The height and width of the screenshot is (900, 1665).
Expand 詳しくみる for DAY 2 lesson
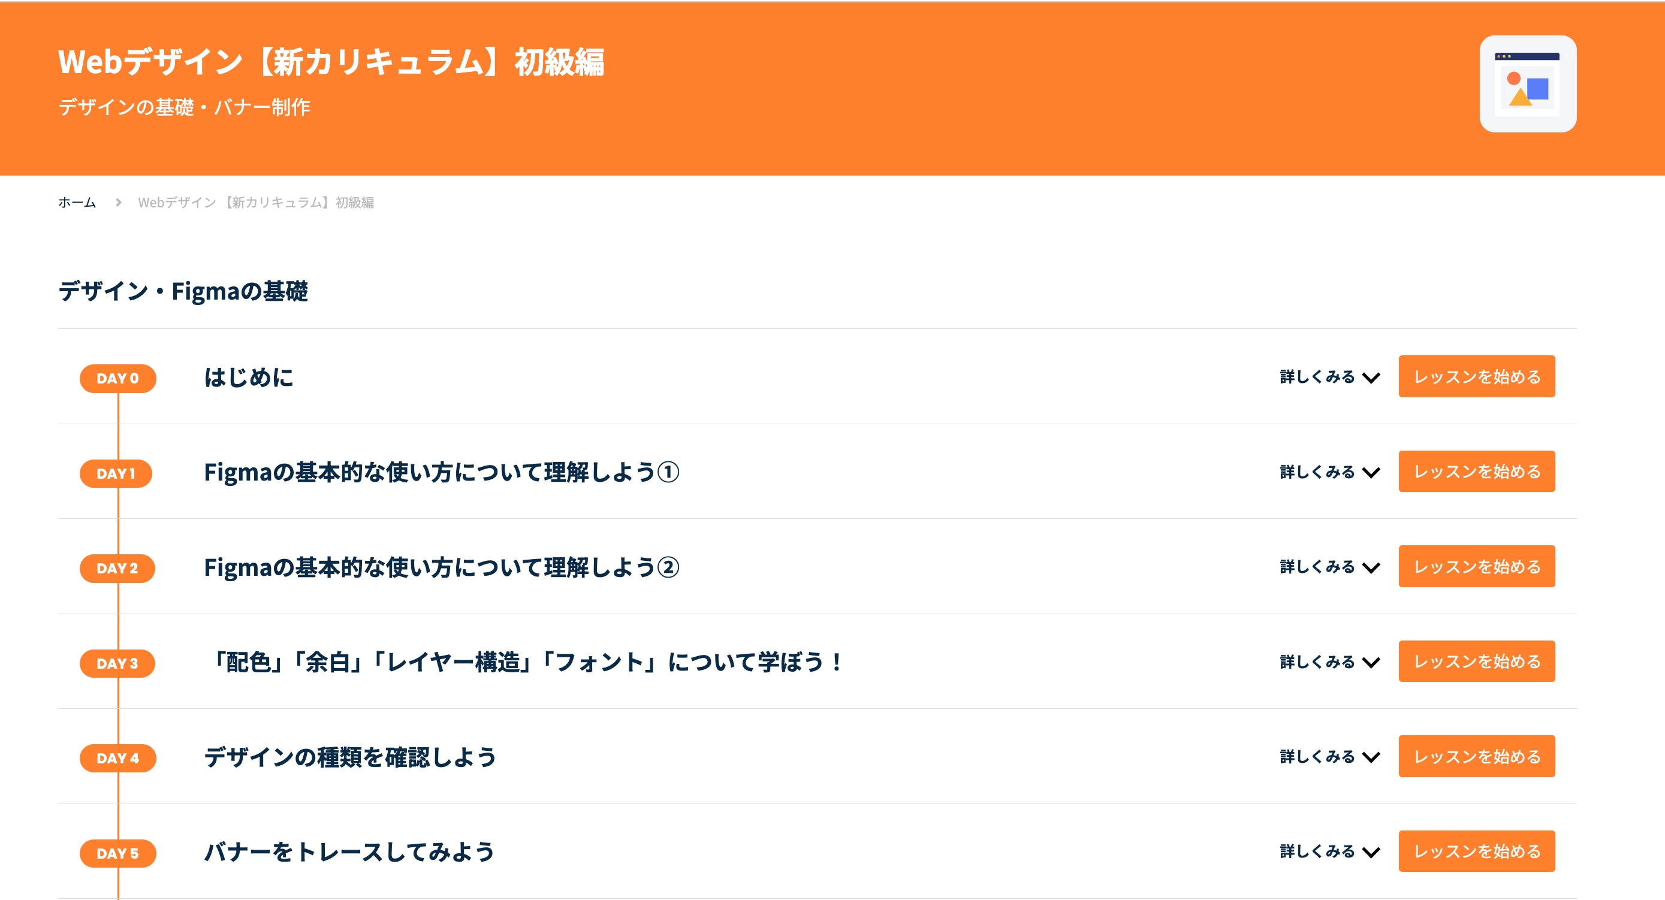click(1329, 567)
